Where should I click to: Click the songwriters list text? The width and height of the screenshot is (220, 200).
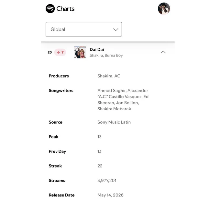pyautogui.click(x=123, y=100)
